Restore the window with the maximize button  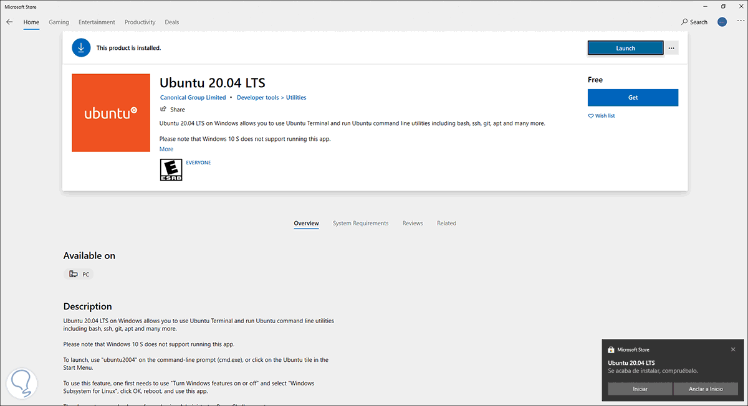[723, 6]
